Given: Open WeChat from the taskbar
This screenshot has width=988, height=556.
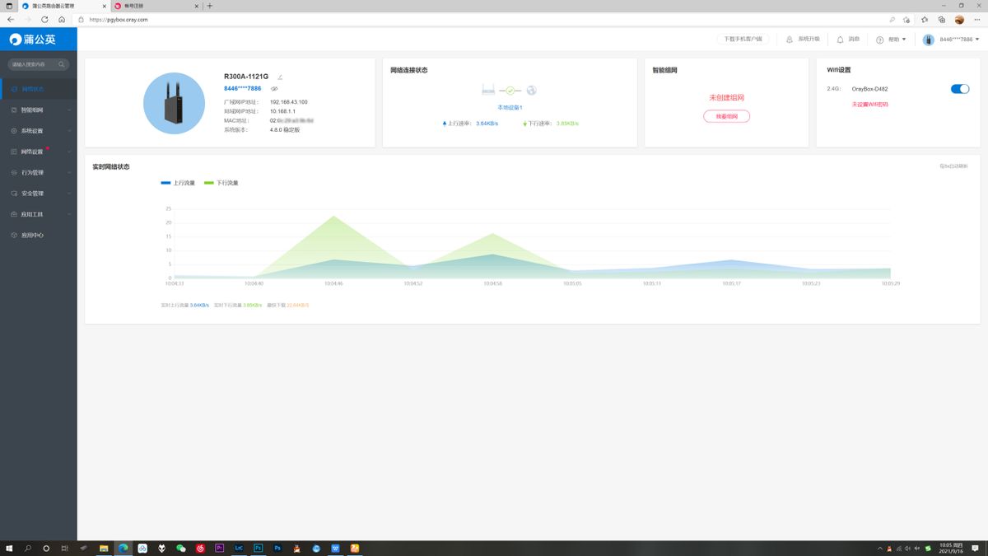Looking at the screenshot, I should [180, 548].
